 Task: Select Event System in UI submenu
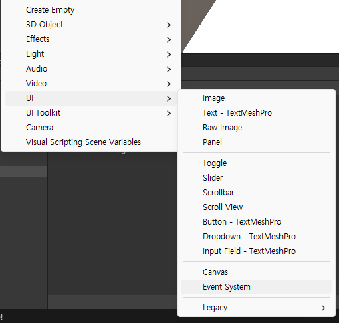(x=256, y=287)
